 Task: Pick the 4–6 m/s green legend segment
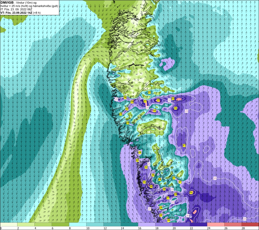43,225
